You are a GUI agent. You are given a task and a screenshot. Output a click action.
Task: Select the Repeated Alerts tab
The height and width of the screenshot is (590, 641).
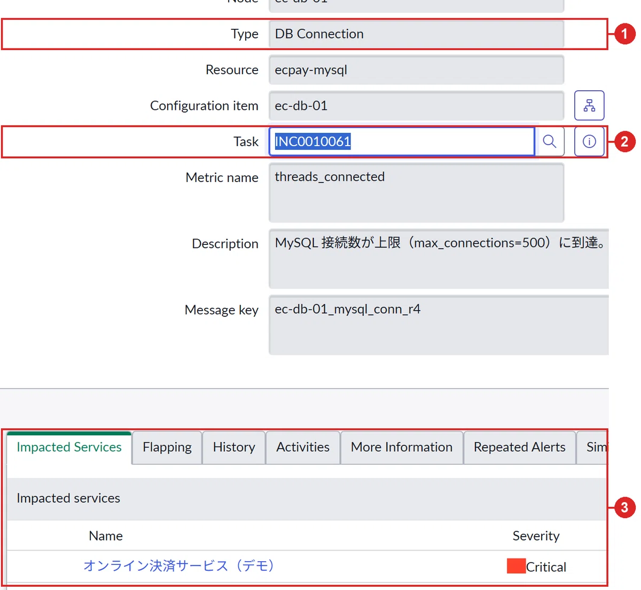click(x=520, y=447)
